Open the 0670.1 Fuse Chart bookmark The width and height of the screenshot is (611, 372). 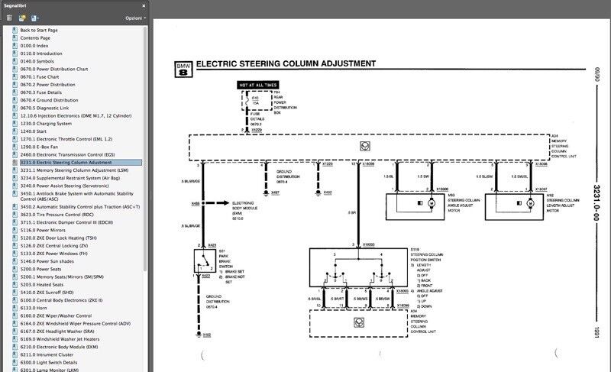click(41, 76)
